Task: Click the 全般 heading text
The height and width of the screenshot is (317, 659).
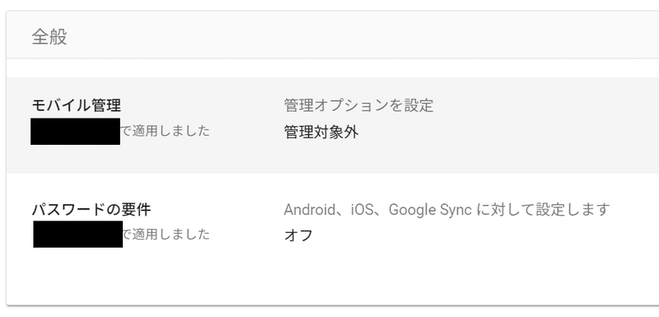Action: click(49, 37)
